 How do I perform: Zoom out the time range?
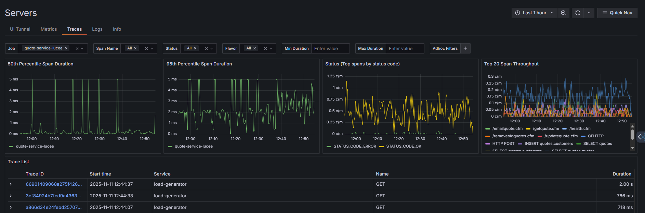click(563, 13)
